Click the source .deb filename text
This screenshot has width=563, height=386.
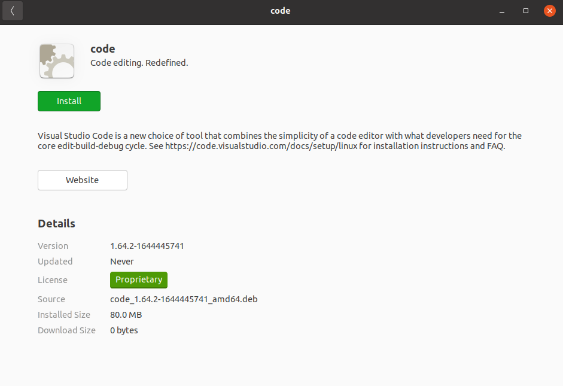coord(184,299)
